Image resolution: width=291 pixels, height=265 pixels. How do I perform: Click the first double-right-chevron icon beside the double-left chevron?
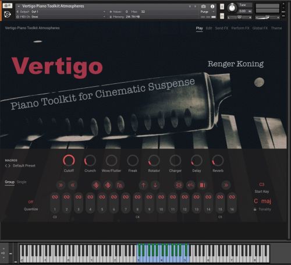point(61,185)
